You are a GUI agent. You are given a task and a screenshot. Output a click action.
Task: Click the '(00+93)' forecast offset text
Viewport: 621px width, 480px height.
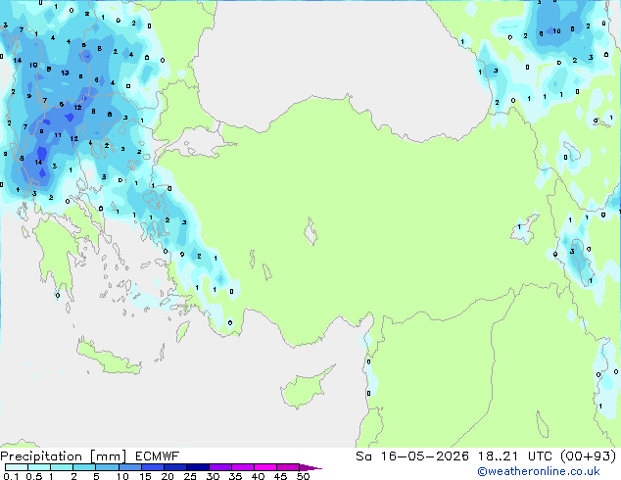588,456
